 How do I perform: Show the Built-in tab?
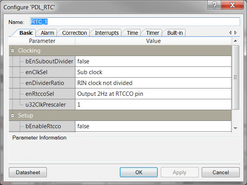(x=175, y=33)
